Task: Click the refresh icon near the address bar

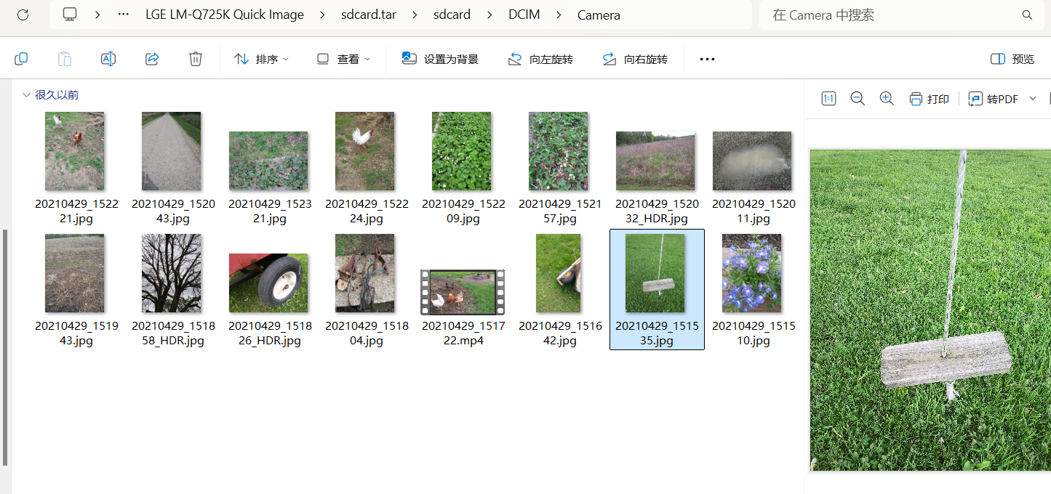Action: 23,15
